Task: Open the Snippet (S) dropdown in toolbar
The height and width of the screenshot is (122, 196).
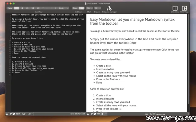Action: click(x=97, y=8)
